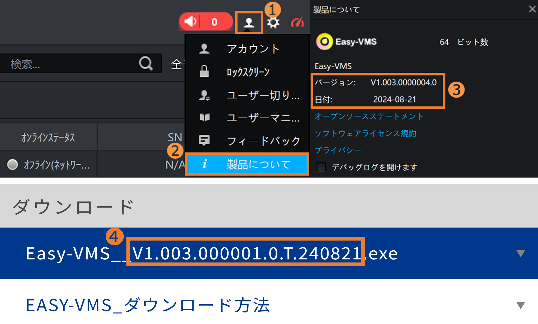Open settings via the gear icon
Viewport: 538px width, 324px height.
273,23
